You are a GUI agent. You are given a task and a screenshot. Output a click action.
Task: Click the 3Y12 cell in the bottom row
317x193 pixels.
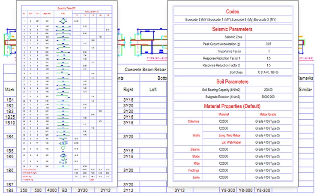point(180,190)
